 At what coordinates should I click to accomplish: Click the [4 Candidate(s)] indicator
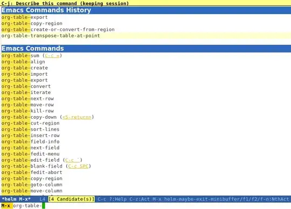tap(72, 199)
